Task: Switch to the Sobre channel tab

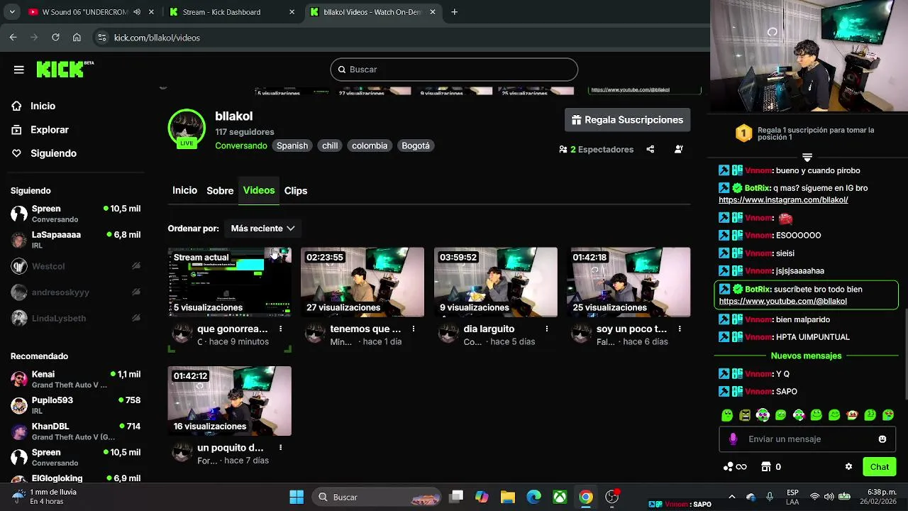Action: (220, 190)
